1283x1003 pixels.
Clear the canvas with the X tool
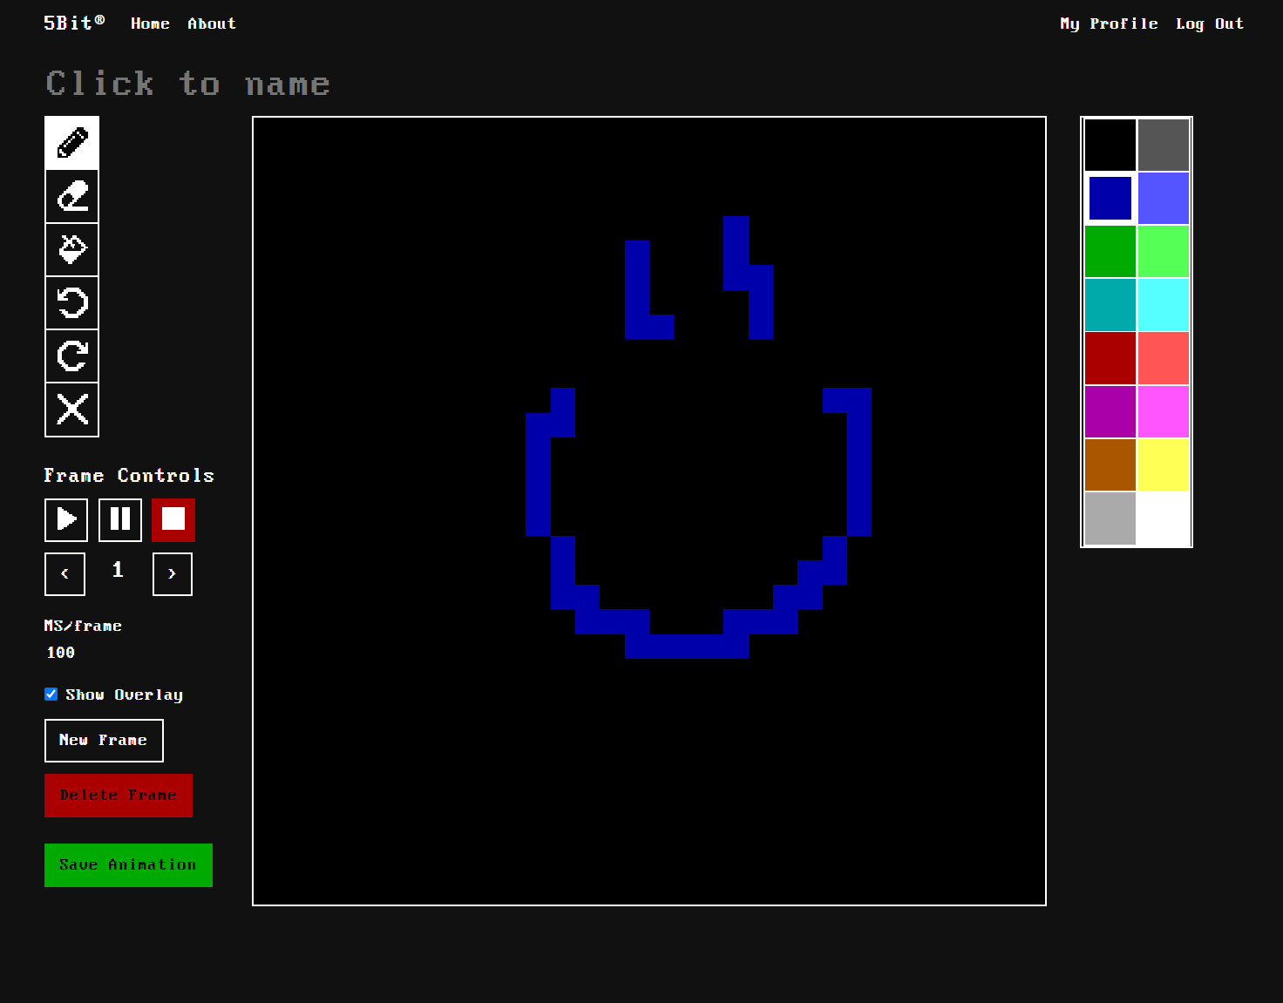[x=71, y=409]
